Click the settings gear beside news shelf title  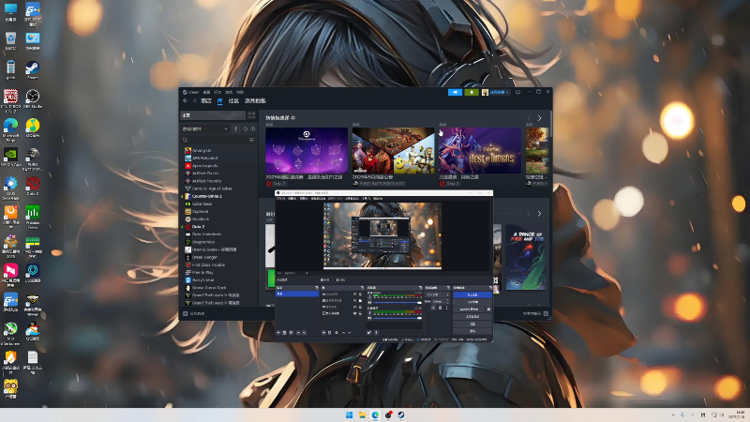pos(293,118)
